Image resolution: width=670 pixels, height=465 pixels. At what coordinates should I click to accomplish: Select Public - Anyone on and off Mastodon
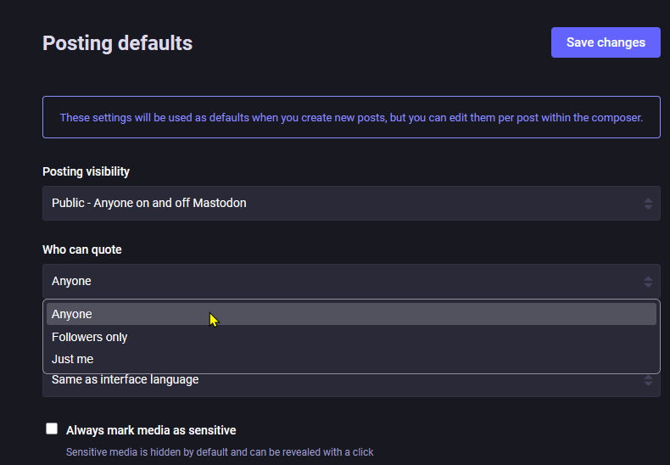tap(148, 203)
